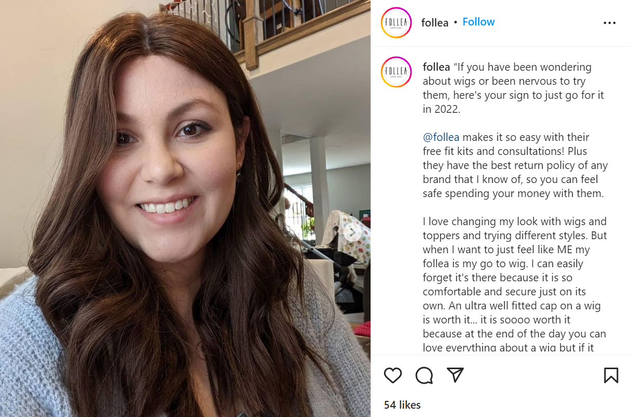Viewport: 632px width, 417px height.
Task: Open the @follea mention link
Action: pyautogui.click(x=441, y=137)
